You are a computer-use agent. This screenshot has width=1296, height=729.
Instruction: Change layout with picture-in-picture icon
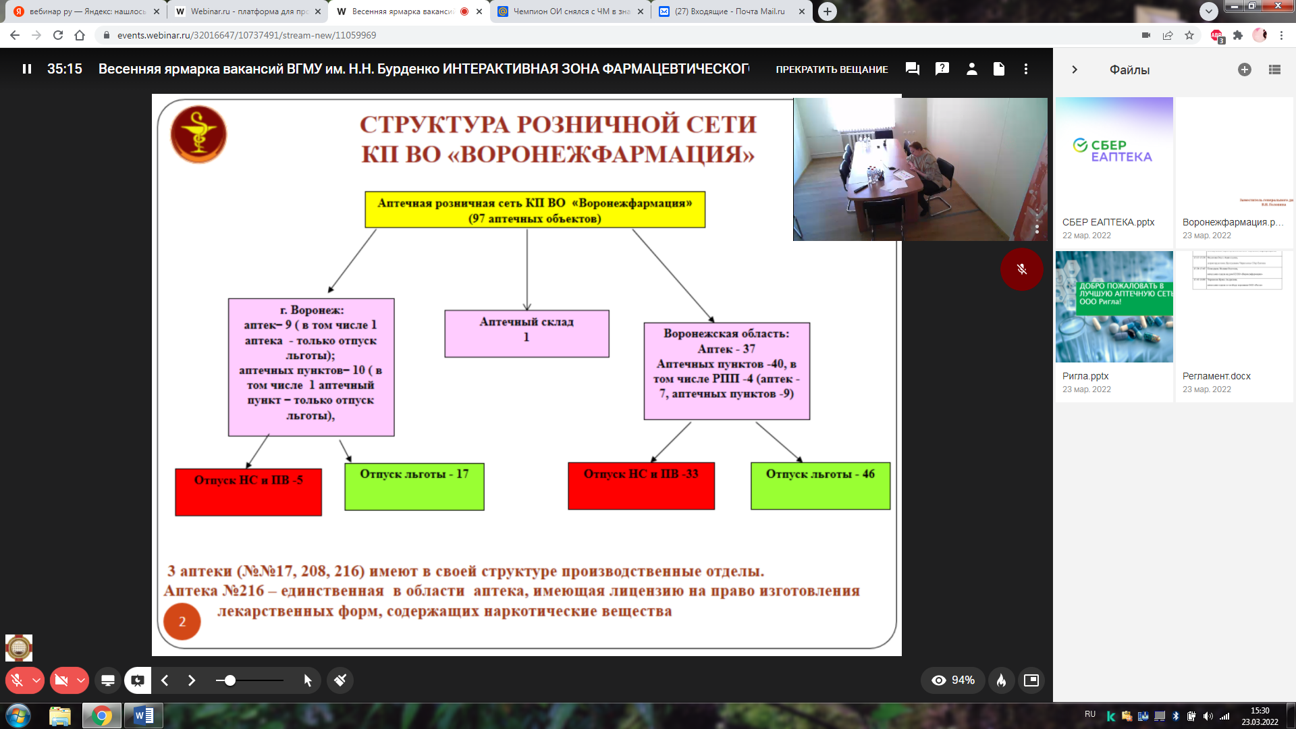click(1031, 680)
